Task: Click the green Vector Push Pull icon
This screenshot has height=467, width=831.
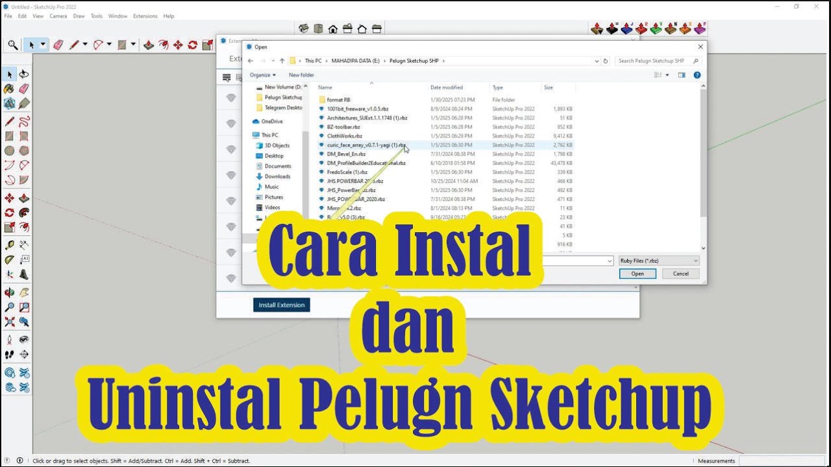Action: click(x=656, y=29)
